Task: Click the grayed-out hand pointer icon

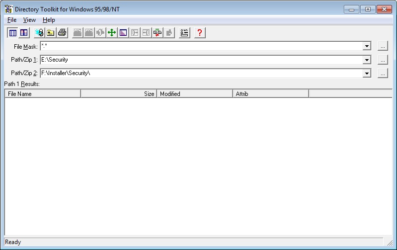Action: 169,33
